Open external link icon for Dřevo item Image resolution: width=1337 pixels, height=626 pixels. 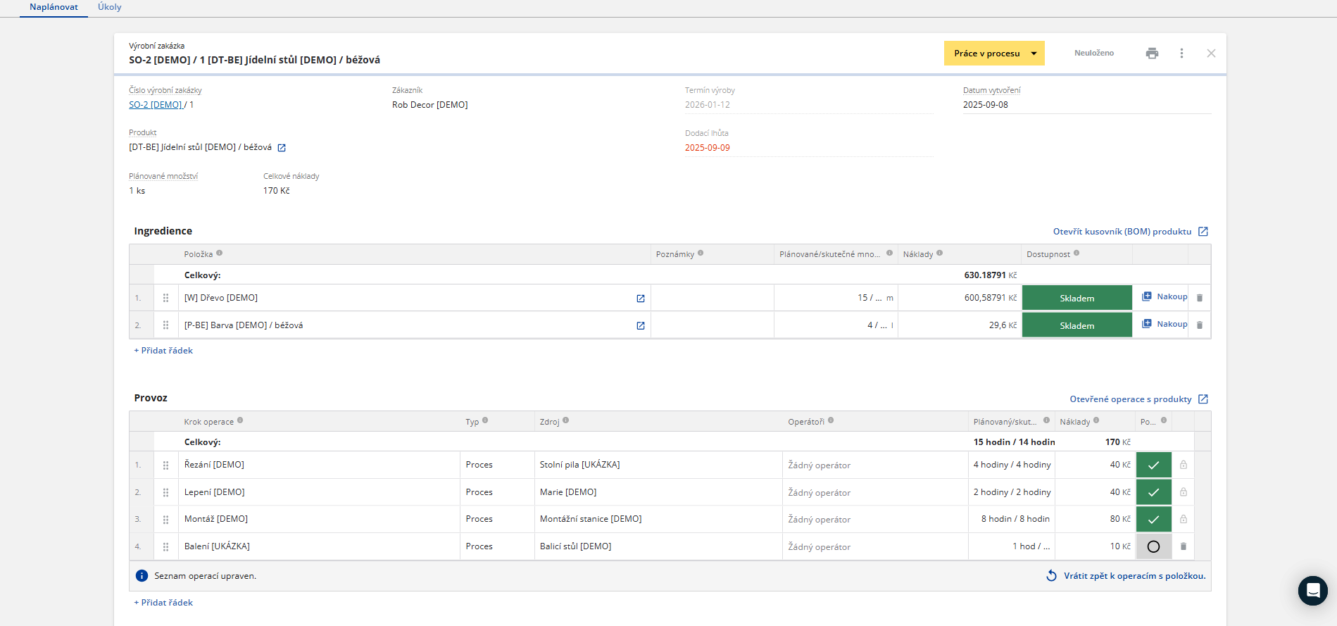(641, 299)
